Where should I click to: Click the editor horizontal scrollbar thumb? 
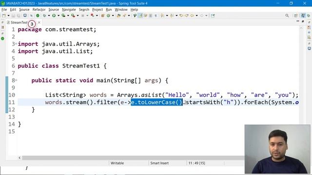tap(133, 157)
